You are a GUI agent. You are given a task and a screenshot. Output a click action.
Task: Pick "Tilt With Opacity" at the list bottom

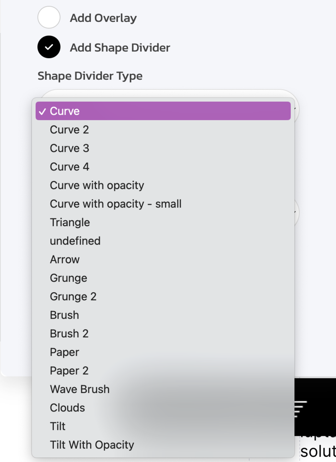tap(92, 445)
